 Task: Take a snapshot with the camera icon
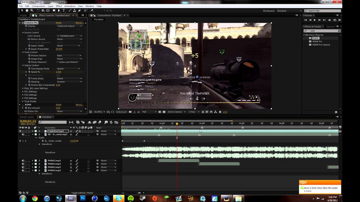point(130,112)
